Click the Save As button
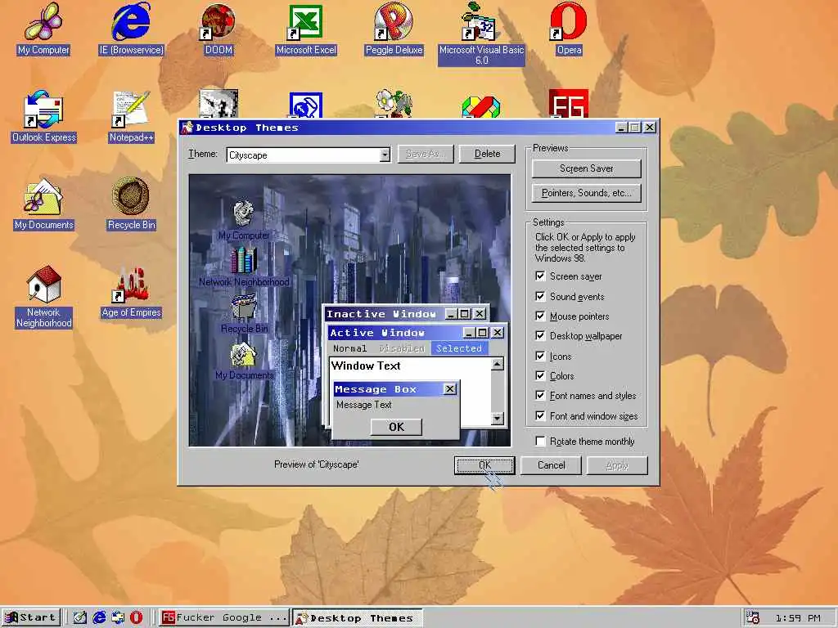838x628 pixels. pos(426,154)
